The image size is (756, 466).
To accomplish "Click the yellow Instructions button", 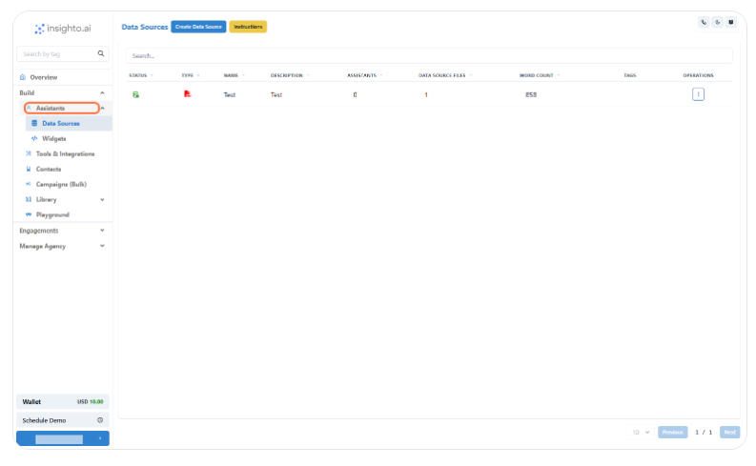I will tap(248, 27).
